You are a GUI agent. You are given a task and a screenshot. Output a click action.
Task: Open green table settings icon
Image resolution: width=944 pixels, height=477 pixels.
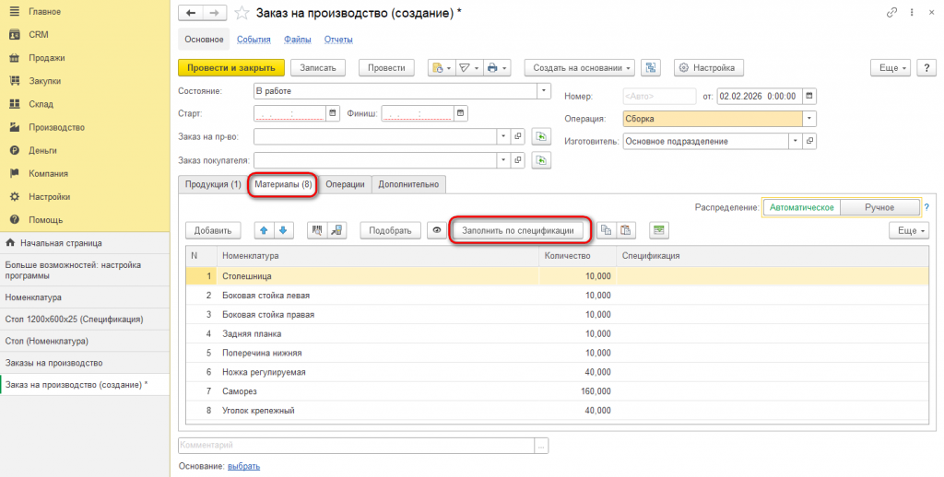coord(659,230)
